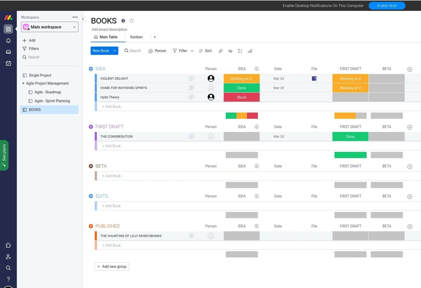
Task: Pin columns using the pushpin toolbar icon
Action: pyautogui.click(x=220, y=51)
